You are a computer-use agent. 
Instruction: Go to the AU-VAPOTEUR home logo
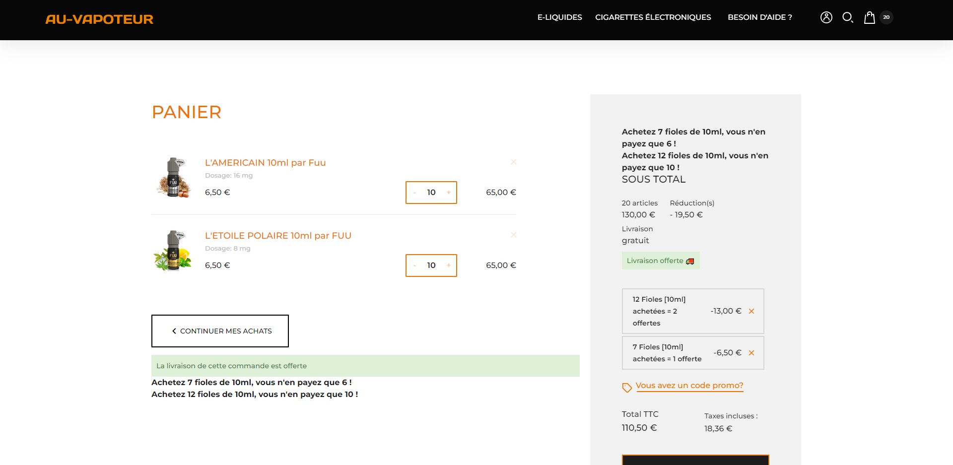point(99,19)
